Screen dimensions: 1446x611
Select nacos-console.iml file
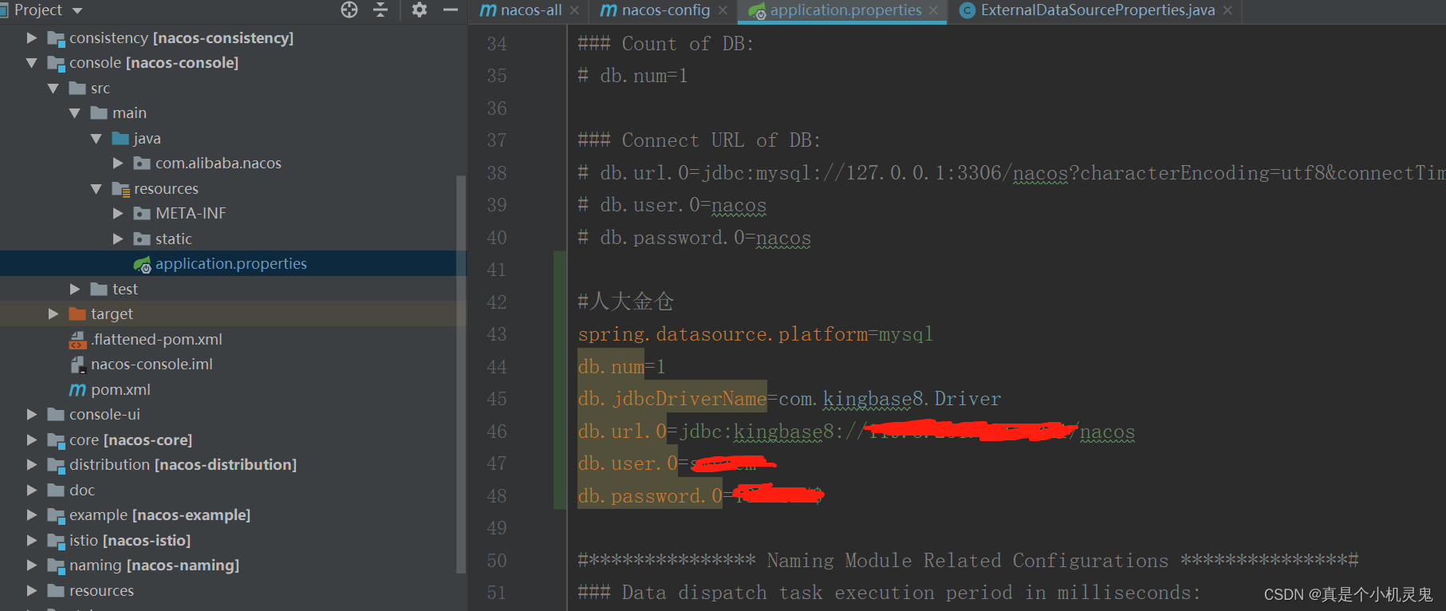(152, 364)
